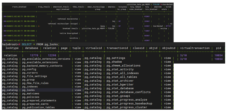
Task: Click the 'relation' column header
Action: [x=49, y=48]
